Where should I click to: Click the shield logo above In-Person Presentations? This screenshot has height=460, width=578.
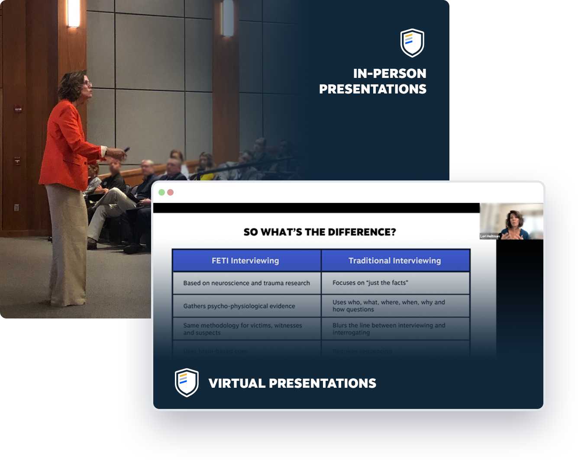pyautogui.click(x=412, y=43)
